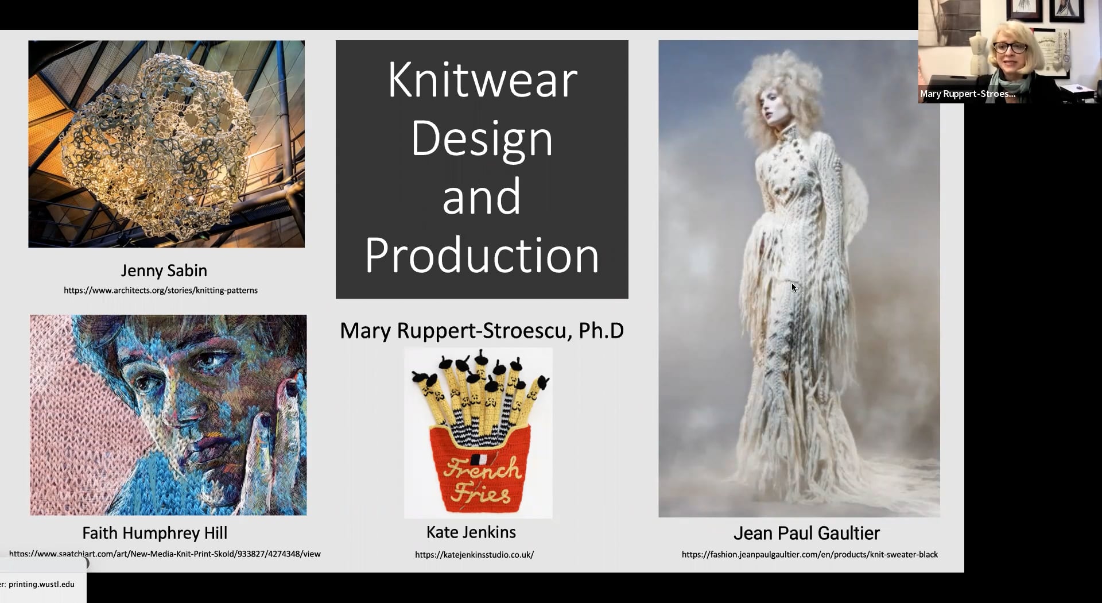Click the 'Kate Jenkins' caption
The width and height of the screenshot is (1102, 603).
point(471,532)
